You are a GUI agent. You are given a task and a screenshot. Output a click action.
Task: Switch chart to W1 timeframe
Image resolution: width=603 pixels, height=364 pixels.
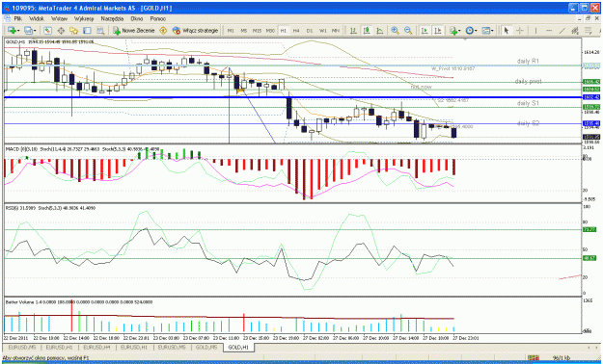[323, 31]
